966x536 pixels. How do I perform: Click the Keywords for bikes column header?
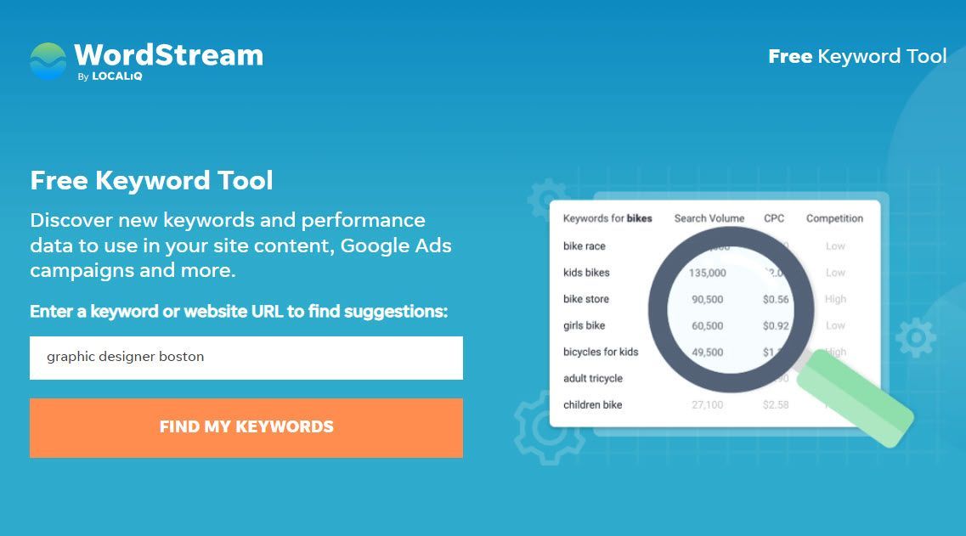tap(607, 218)
